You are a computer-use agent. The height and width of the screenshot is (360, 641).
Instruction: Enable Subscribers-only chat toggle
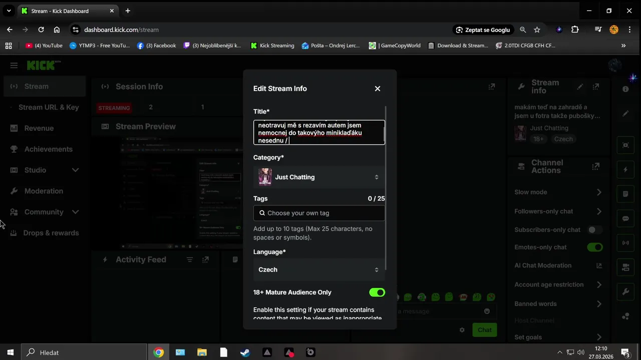[595, 230]
